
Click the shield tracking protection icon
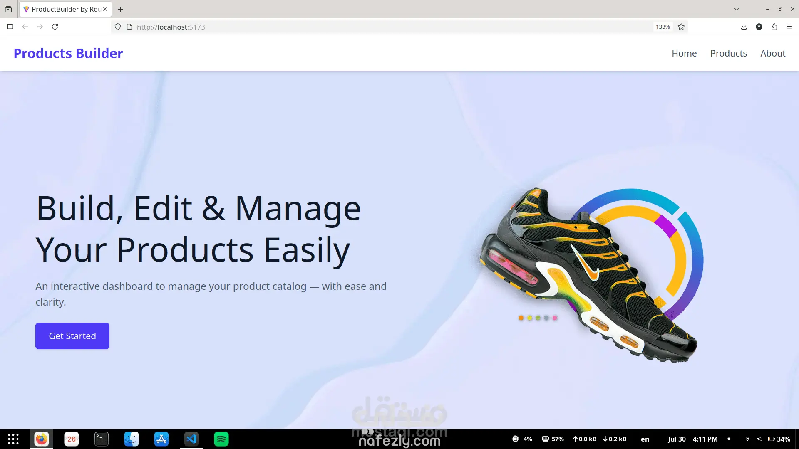(118, 27)
